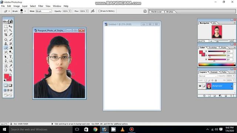Create a new layer icon
Image resolution: width=237 pixels, height=133 pixels.
(x=226, y=96)
